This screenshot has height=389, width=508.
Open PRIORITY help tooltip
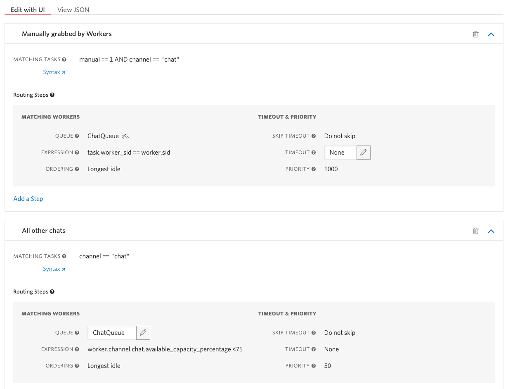tap(314, 169)
